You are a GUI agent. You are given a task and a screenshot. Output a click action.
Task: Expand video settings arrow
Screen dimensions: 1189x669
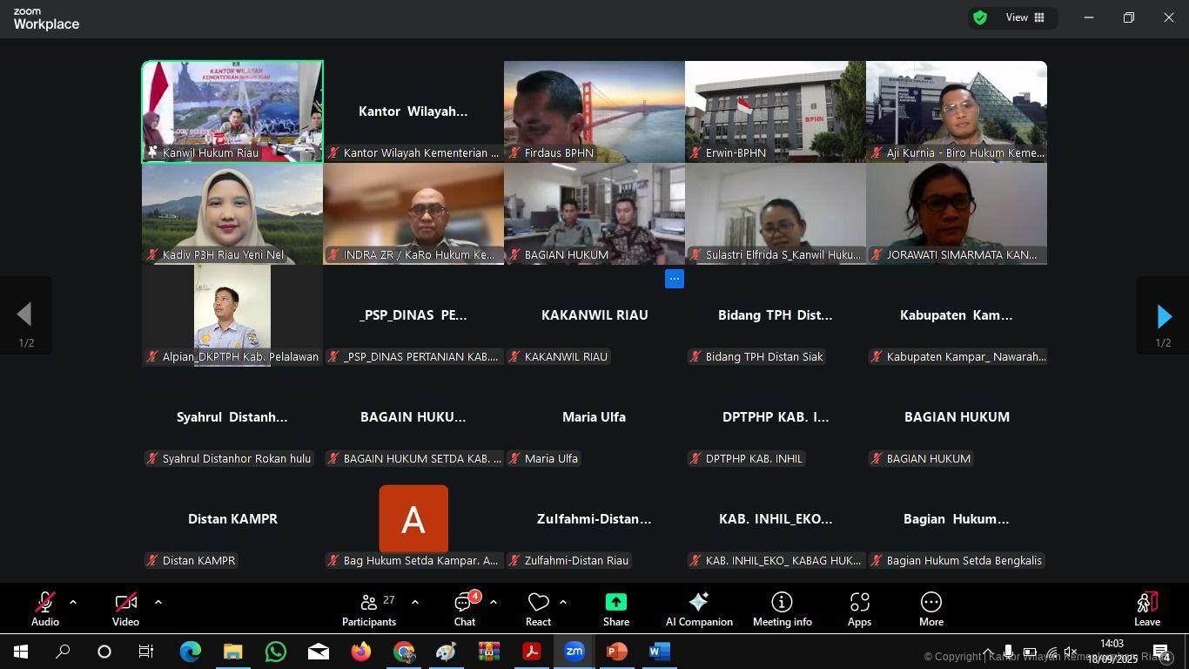pos(158,602)
